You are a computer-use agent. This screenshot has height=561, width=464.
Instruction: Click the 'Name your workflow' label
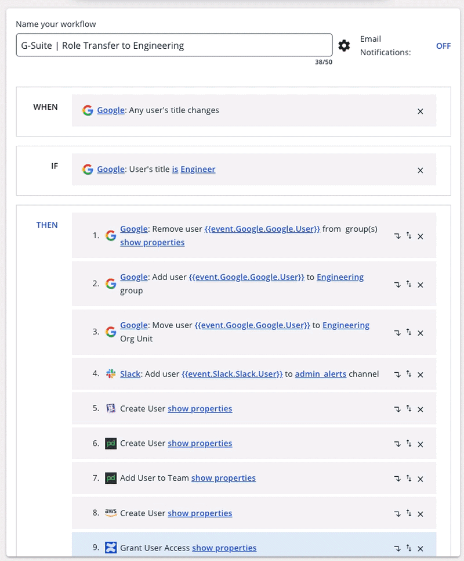56,24
